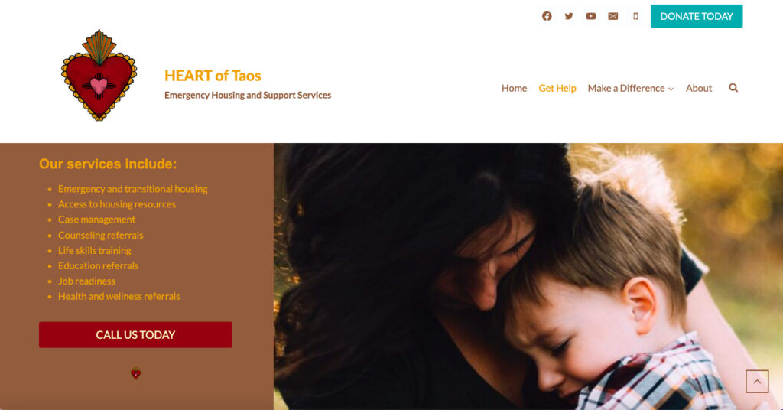Open the Twitter social icon
Screen dimensions: 783x410
tap(569, 16)
